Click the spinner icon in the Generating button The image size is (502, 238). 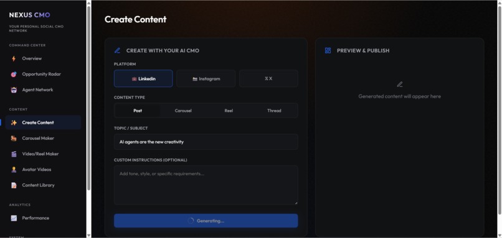click(191, 221)
